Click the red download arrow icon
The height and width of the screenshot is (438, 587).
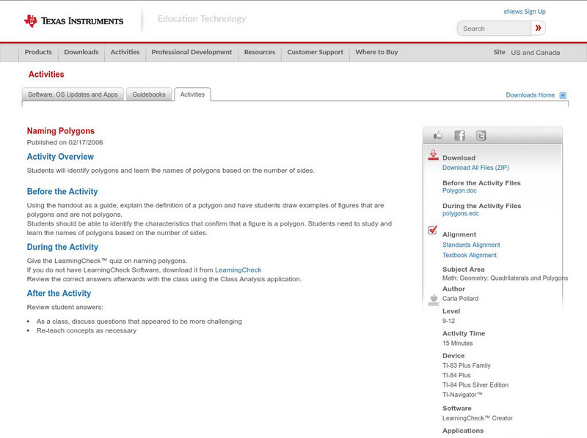click(433, 155)
